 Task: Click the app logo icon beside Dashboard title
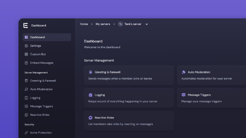pos(26,25)
